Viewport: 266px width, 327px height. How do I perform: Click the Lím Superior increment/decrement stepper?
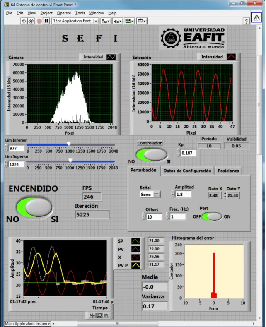tap(6, 164)
